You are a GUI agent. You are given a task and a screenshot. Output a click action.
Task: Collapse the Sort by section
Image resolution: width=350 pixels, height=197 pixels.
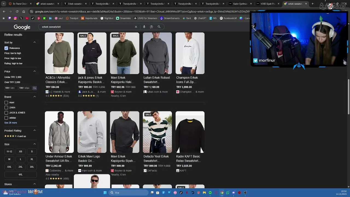34,42
